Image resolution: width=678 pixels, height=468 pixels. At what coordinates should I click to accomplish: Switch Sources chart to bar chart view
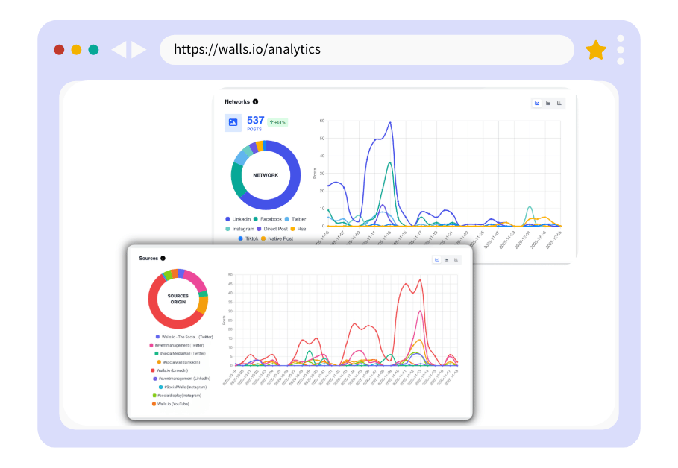click(x=456, y=259)
